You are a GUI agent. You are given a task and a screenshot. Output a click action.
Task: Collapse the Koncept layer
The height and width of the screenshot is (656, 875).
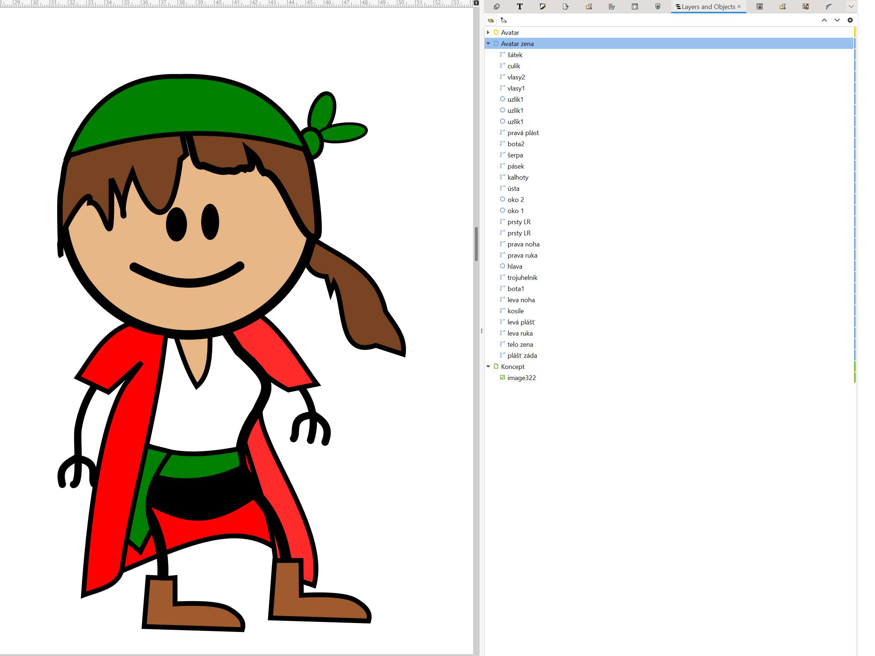(488, 366)
